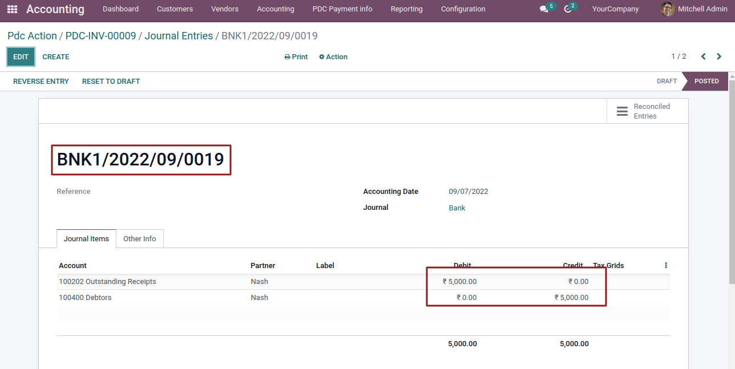The height and width of the screenshot is (369, 735).
Task: Switch to the Journal Items tab
Action: click(86, 239)
